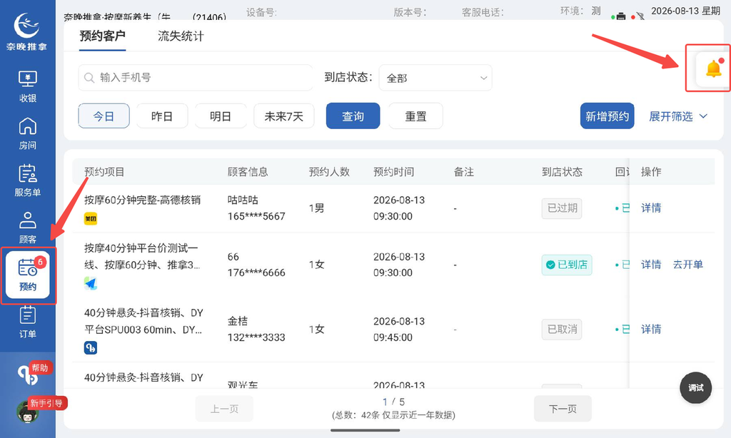Focus the 输入手机号 phone search field
This screenshot has width=731, height=438.
pyautogui.click(x=196, y=78)
